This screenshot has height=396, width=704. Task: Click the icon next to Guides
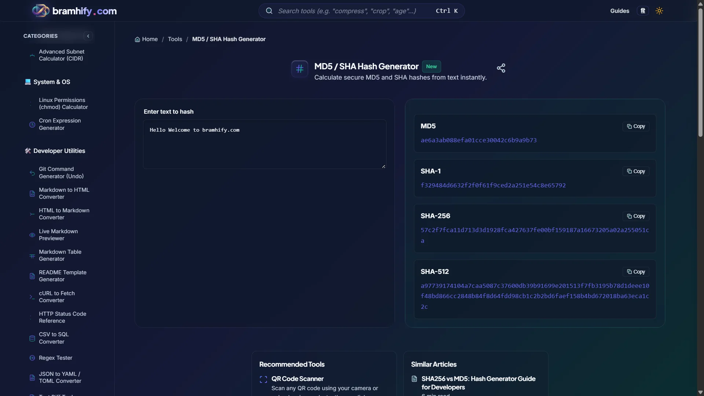[x=643, y=11]
